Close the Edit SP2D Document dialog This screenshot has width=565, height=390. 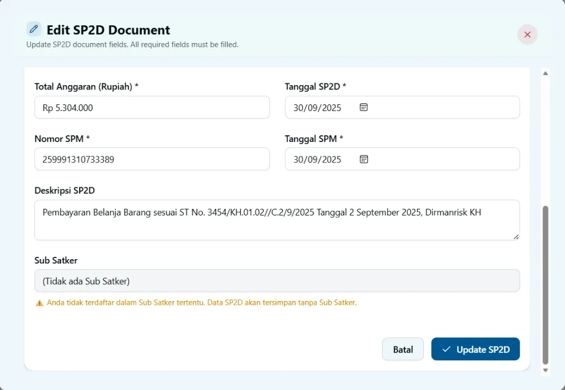[527, 34]
